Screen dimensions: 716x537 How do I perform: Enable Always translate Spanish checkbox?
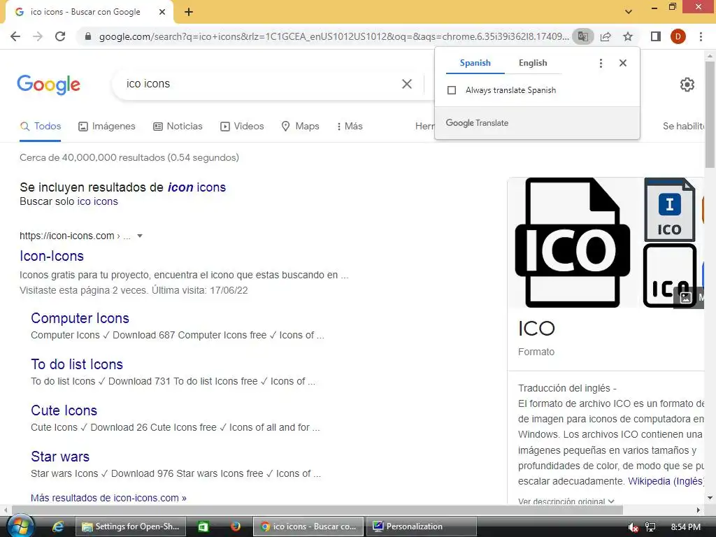click(452, 90)
